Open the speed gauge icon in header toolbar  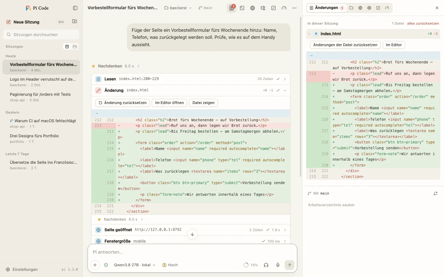284,8
